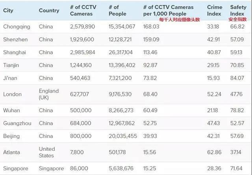The width and height of the screenshot is (252, 175).
Task: Select the Guangzhou crime index 47.43
Action: pyautogui.click(x=214, y=124)
